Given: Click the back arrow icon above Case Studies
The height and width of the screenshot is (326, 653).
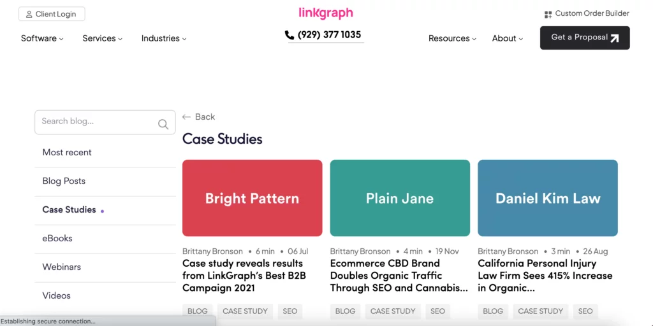Looking at the screenshot, I should 186,117.
